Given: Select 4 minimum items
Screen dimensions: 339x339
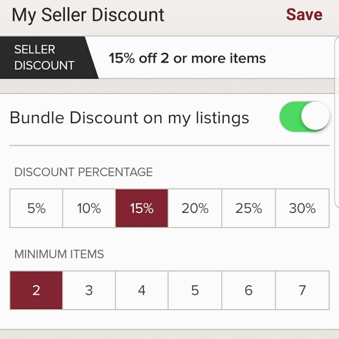Looking at the screenshot, I should [142, 290].
